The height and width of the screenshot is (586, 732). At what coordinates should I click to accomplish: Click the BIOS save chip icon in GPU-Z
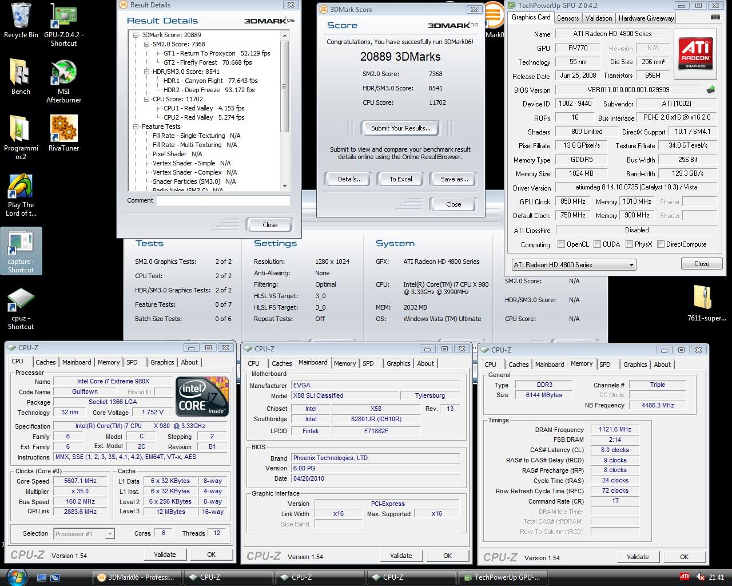click(x=711, y=90)
